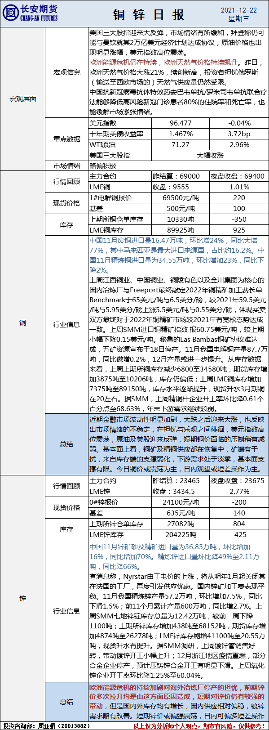Select the 市场情绪 label
The width and height of the screenshot is (269, 730).
[x=67, y=166]
